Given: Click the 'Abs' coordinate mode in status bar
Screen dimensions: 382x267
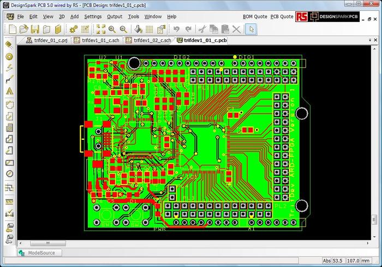Looking at the screenshot, I should coord(326,260).
